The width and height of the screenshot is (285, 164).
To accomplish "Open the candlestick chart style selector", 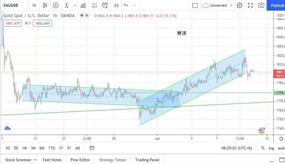I will point(45,5).
